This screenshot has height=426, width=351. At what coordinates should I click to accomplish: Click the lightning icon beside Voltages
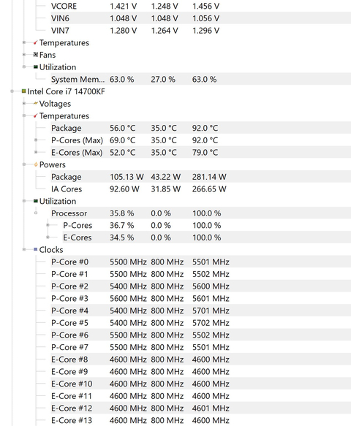point(36,104)
